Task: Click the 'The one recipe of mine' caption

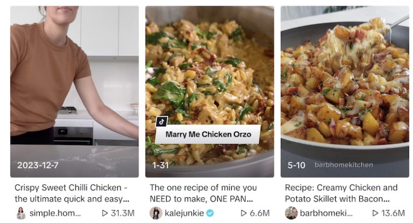Action: [203, 193]
